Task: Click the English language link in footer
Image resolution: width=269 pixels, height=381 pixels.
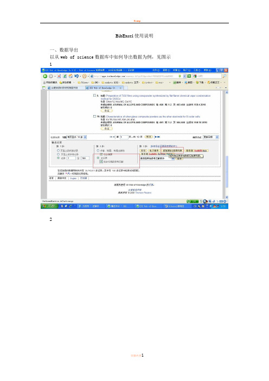Action: click(x=73, y=179)
